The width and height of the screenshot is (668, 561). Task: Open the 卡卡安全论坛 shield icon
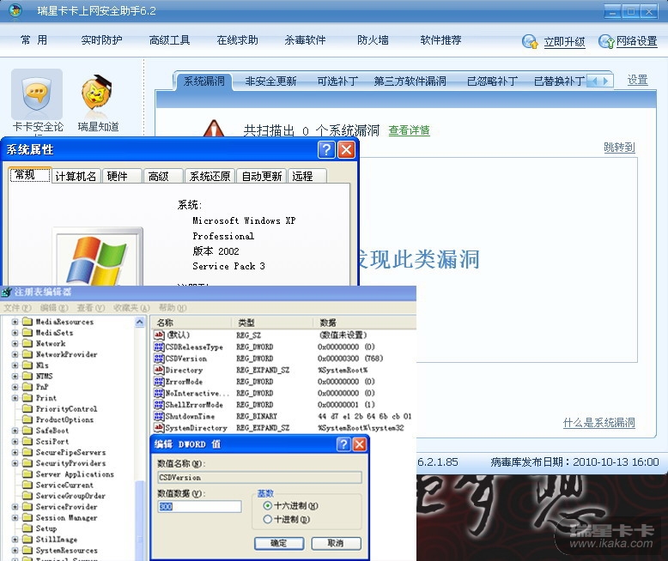(37, 94)
